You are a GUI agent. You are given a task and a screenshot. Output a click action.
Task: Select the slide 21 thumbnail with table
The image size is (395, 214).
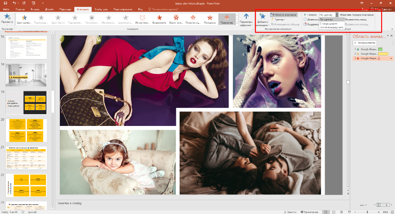[x=26, y=158]
